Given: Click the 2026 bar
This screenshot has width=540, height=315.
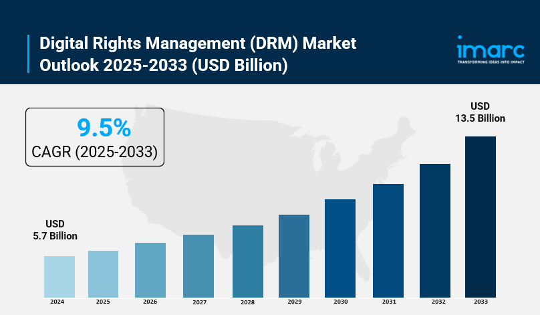Looking at the screenshot, I should click(150, 270).
